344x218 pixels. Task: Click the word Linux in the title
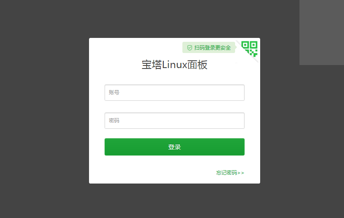point(175,65)
